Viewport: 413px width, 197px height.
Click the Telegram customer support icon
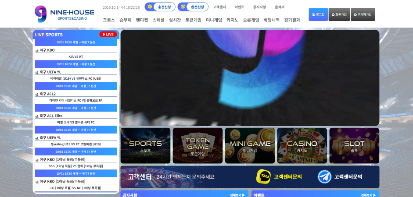coord(324,176)
